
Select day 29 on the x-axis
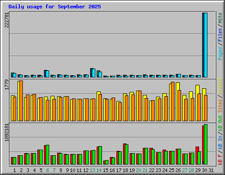(198, 170)
